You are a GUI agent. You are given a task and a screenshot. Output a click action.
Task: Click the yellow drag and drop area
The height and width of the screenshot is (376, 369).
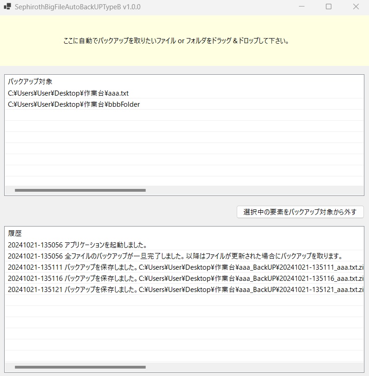point(184,40)
